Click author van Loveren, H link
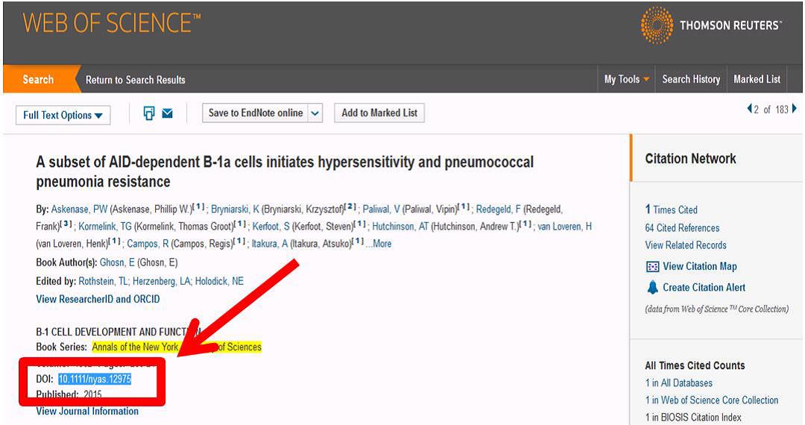 coord(565,227)
